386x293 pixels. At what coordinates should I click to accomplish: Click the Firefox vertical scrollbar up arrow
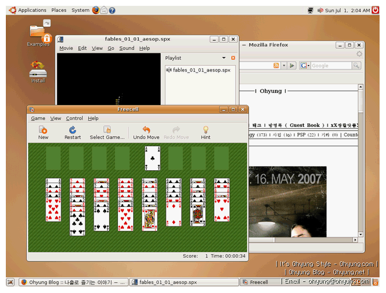pyautogui.click(x=360, y=87)
